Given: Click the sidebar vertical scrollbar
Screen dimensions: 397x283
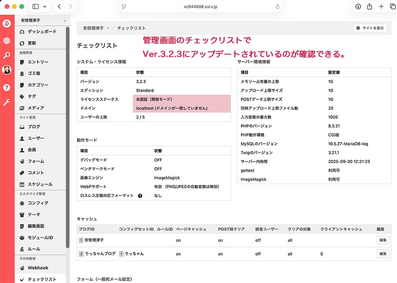Looking at the screenshot, I should click(68, 138).
